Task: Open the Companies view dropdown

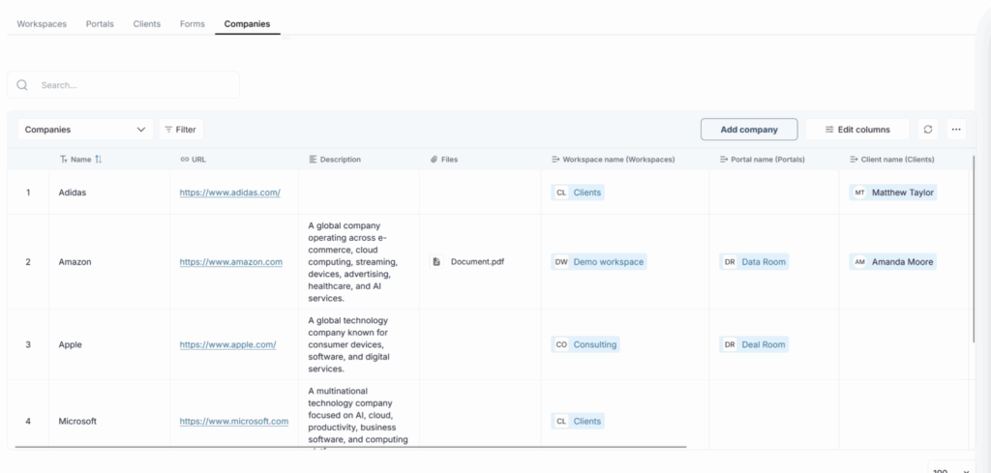Action: click(85, 130)
